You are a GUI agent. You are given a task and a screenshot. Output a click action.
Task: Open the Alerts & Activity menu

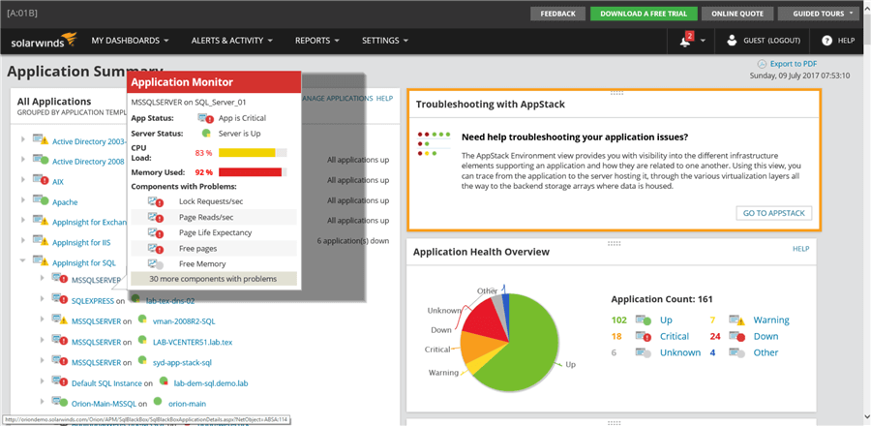(231, 41)
